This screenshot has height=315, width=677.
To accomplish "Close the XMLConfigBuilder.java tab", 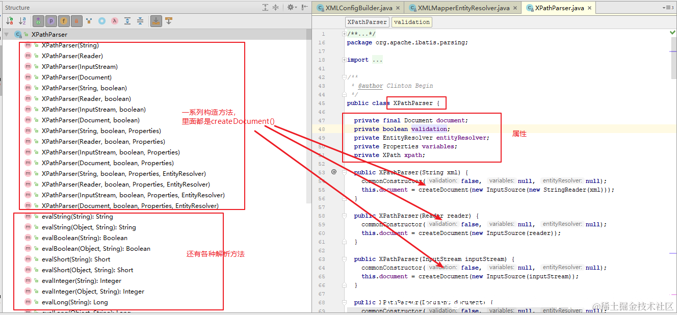I will [x=398, y=8].
